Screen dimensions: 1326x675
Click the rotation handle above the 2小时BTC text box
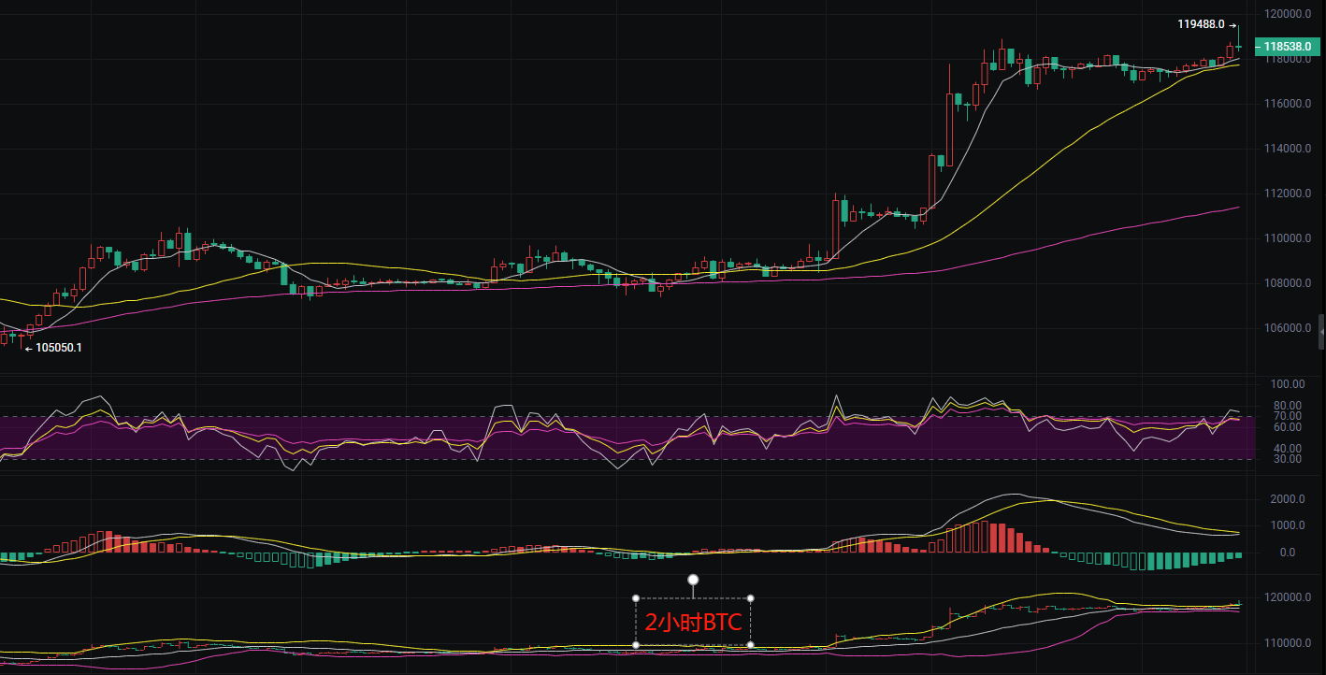click(693, 580)
